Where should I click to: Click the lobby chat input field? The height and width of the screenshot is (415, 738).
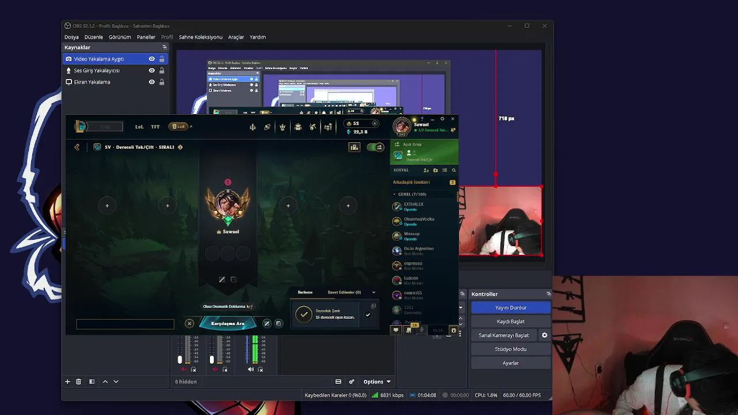click(x=125, y=325)
